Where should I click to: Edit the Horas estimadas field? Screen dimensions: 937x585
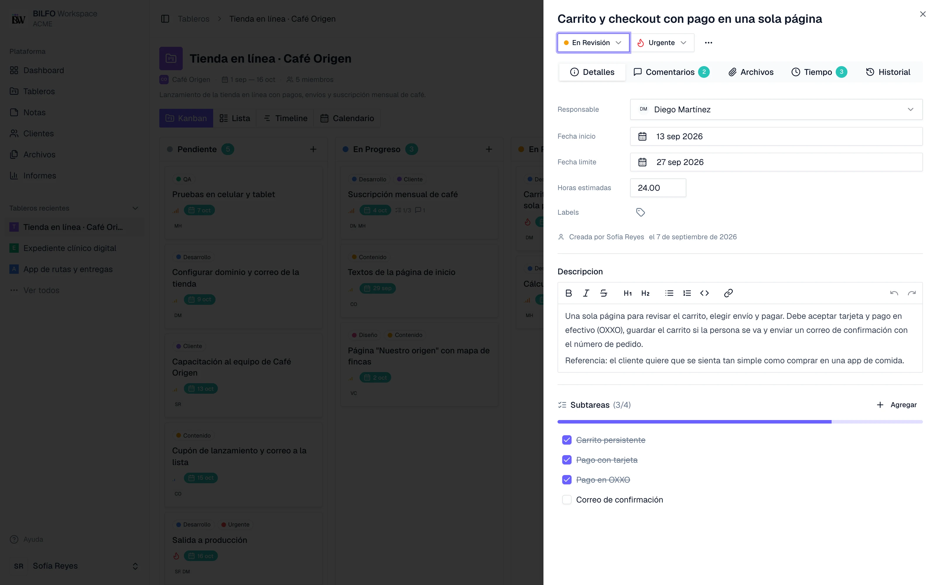click(658, 188)
